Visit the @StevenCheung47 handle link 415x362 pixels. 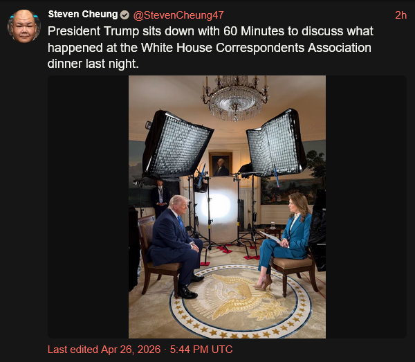(178, 15)
